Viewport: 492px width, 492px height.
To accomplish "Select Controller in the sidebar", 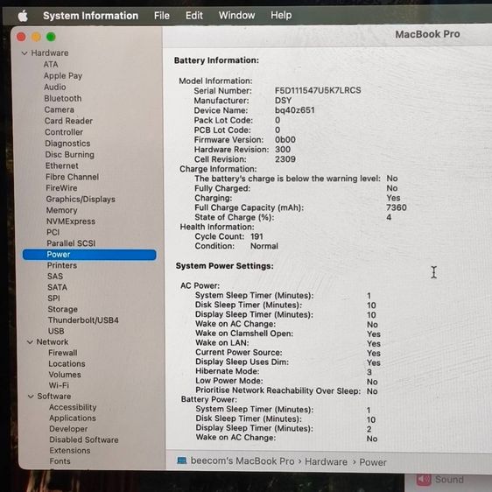I will [64, 132].
